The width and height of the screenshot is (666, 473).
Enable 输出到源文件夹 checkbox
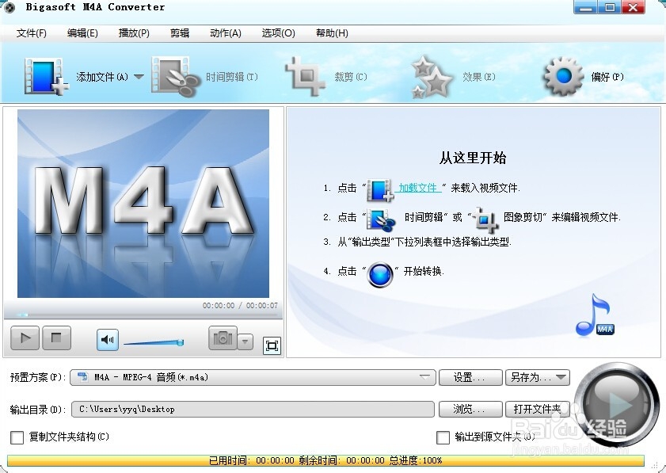(x=443, y=437)
